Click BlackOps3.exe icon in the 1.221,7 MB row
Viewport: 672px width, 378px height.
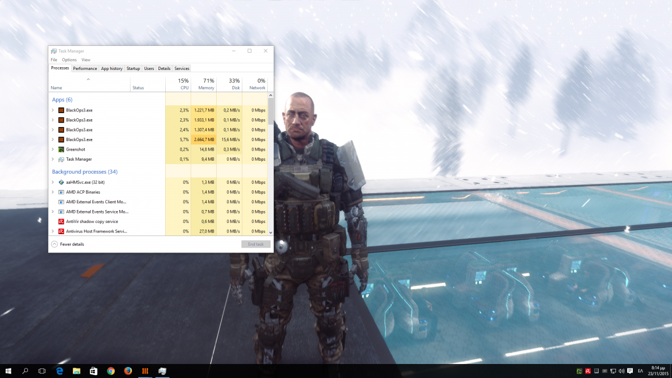click(x=61, y=110)
